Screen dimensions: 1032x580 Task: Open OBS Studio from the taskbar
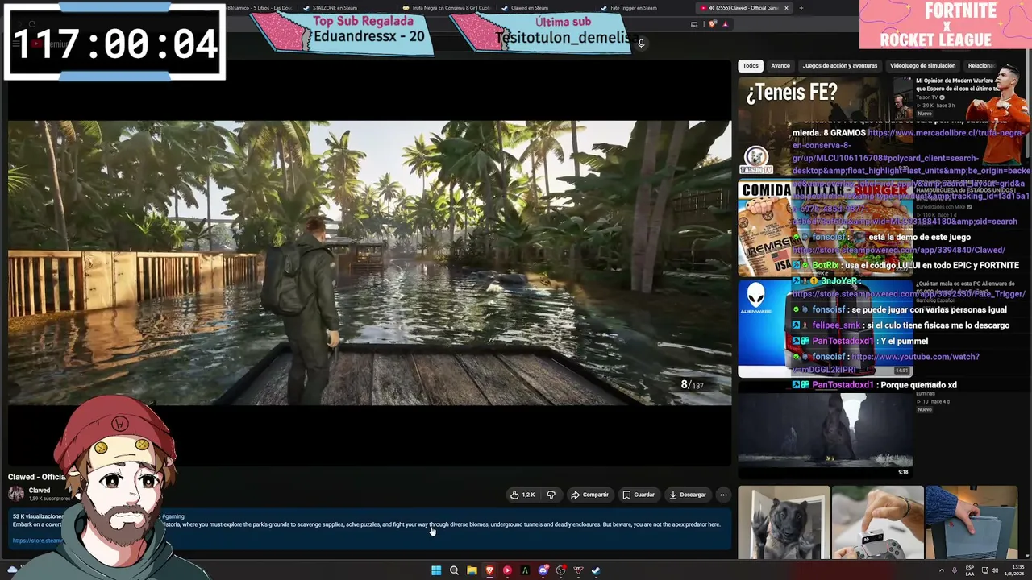point(560,570)
